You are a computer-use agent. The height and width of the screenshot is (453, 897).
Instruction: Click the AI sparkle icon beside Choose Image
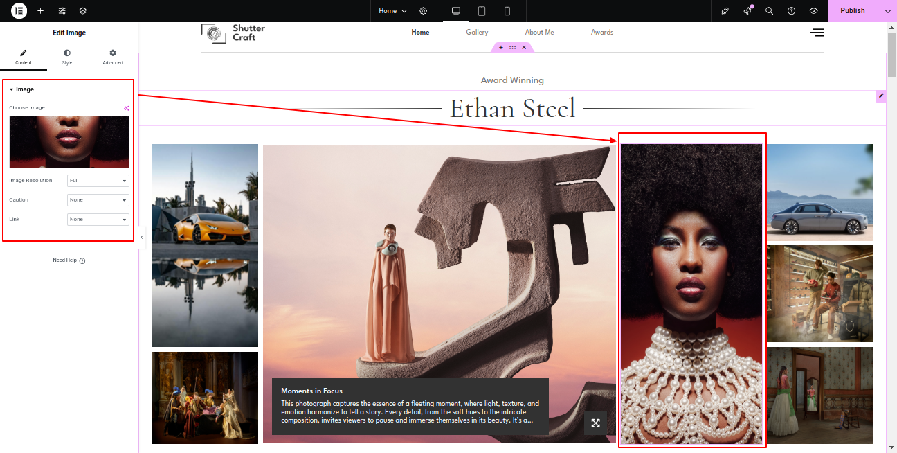click(x=127, y=108)
